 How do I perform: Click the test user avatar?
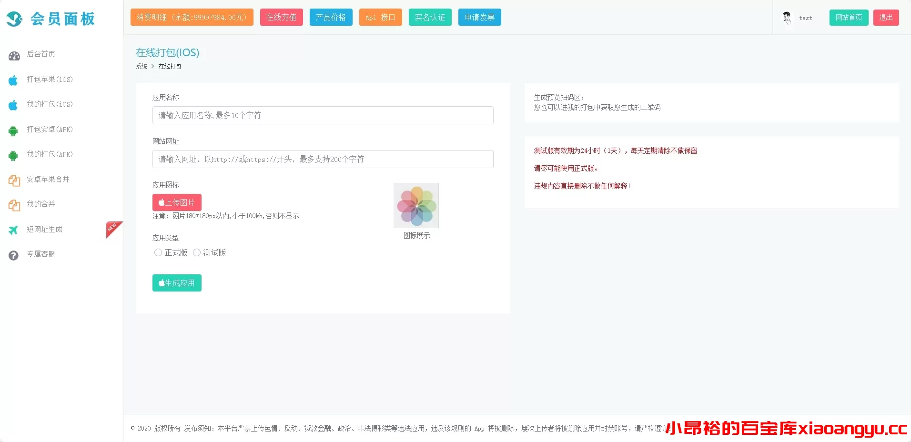pos(786,18)
